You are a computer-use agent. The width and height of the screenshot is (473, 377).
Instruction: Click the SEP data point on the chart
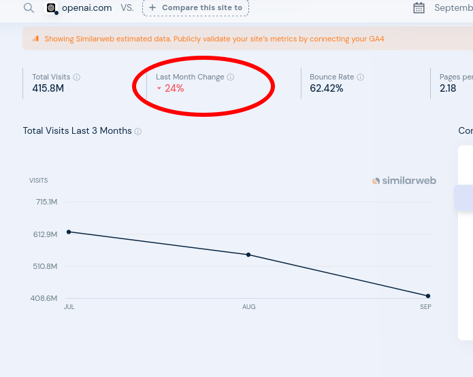point(428,296)
